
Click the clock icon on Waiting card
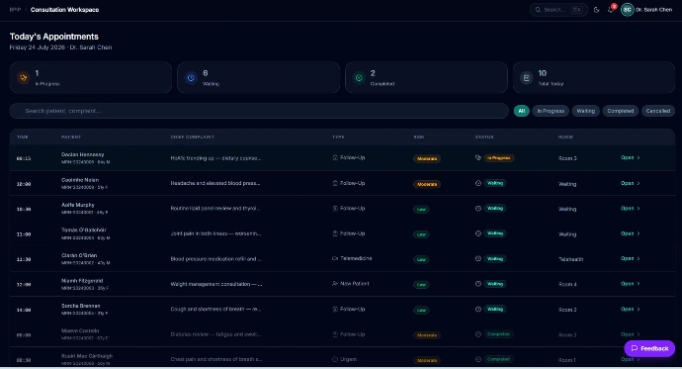191,77
